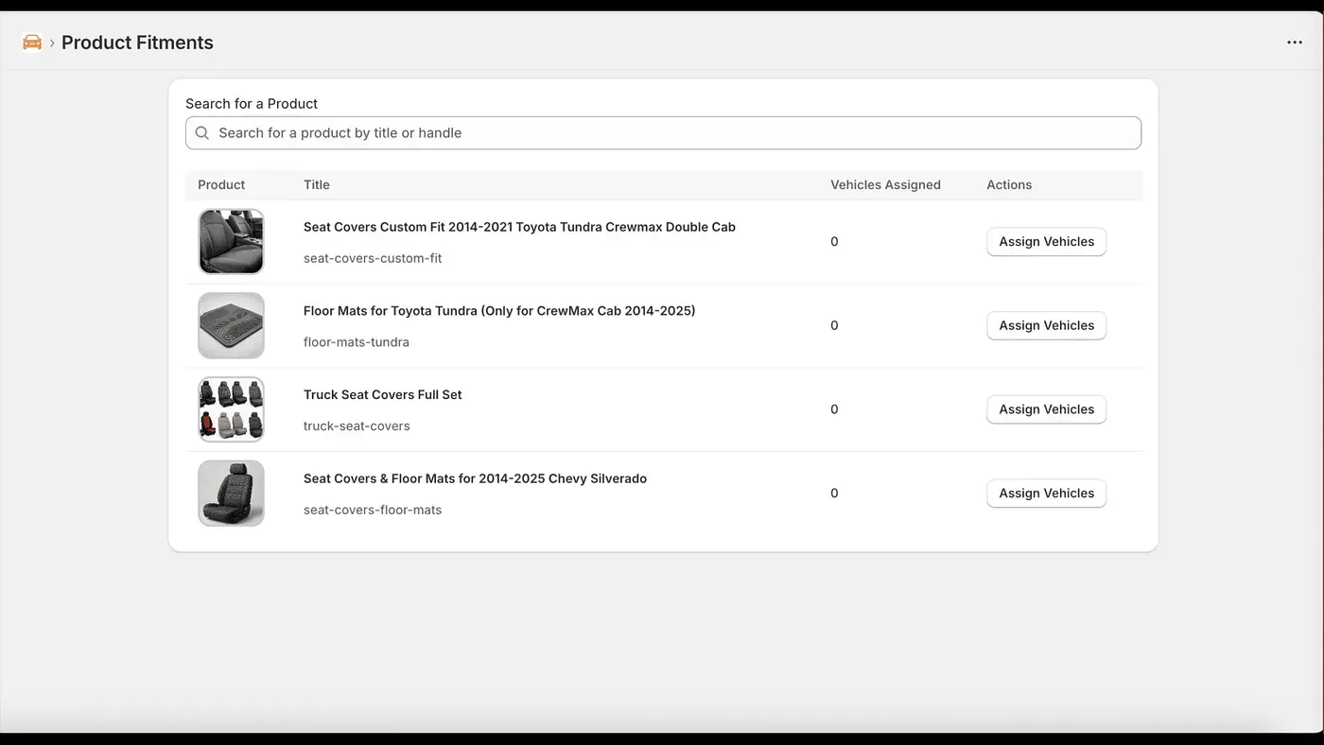Click the orange car app icon
The image size is (1324, 745).
[32, 43]
